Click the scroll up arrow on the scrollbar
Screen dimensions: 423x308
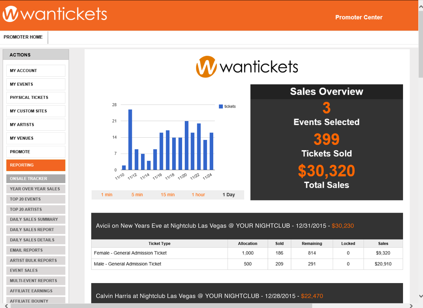coord(421,6)
